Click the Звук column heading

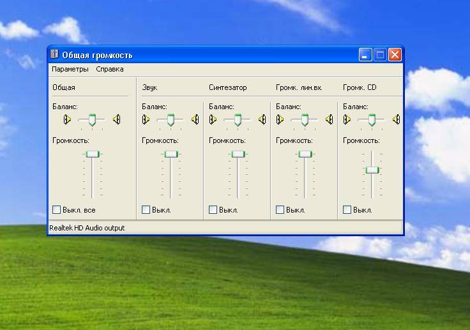pyautogui.click(x=149, y=87)
